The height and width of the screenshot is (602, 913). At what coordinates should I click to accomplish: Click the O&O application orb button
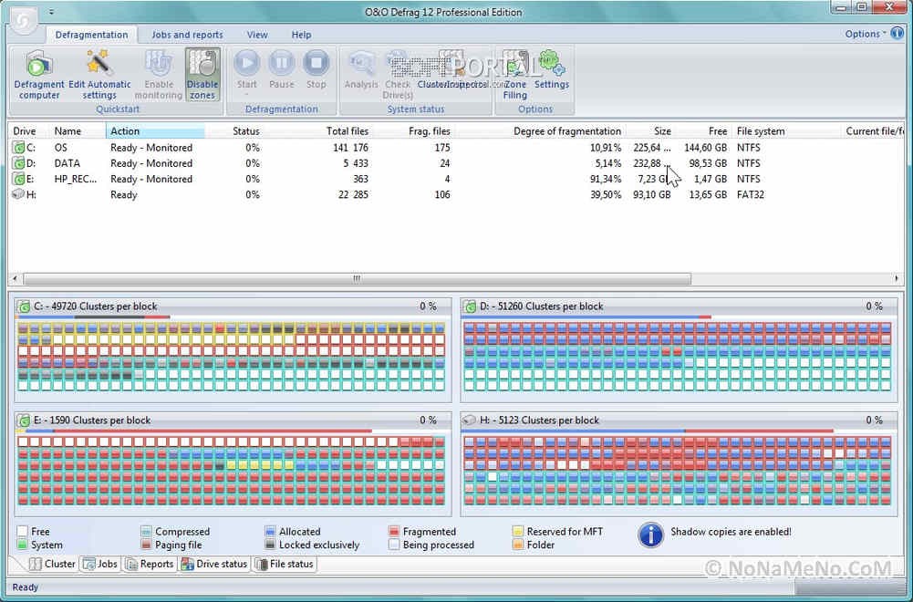tap(23, 19)
